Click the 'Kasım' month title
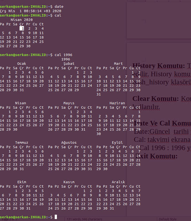This screenshot has height=221, width=191. click(69, 182)
